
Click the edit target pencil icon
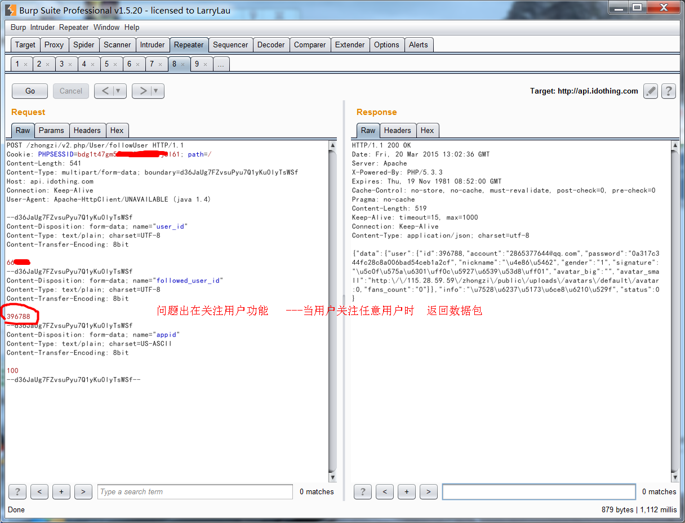point(651,91)
